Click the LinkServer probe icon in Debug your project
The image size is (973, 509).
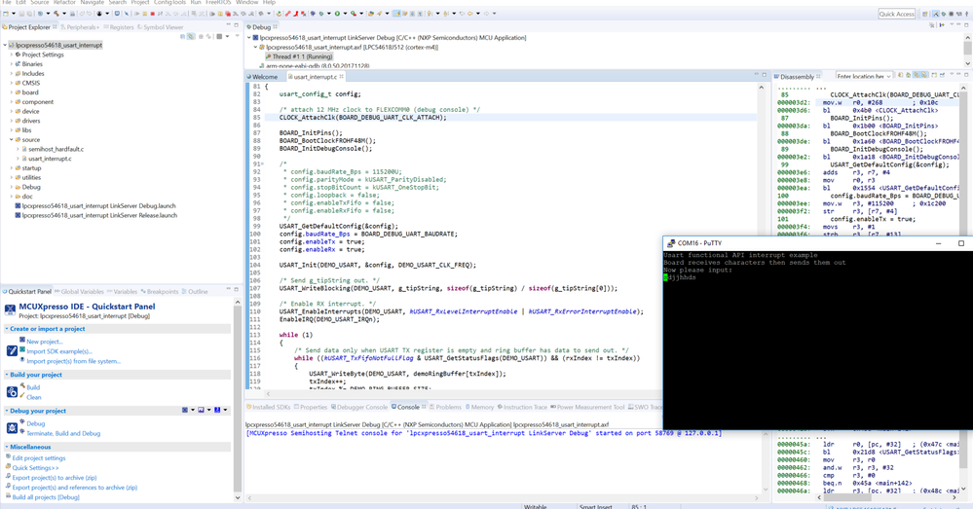coord(185,410)
